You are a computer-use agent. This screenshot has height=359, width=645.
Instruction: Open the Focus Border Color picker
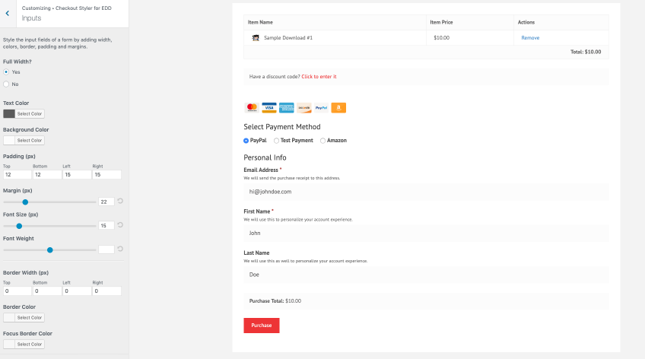point(24,345)
